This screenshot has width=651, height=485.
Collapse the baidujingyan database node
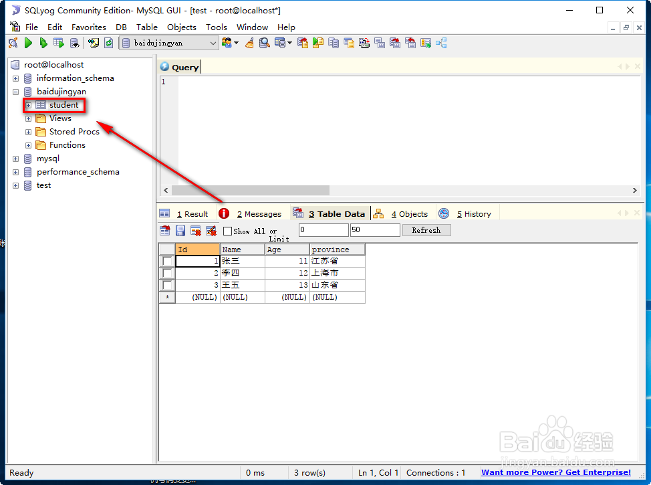pyautogui.click(x=16, y=92)
